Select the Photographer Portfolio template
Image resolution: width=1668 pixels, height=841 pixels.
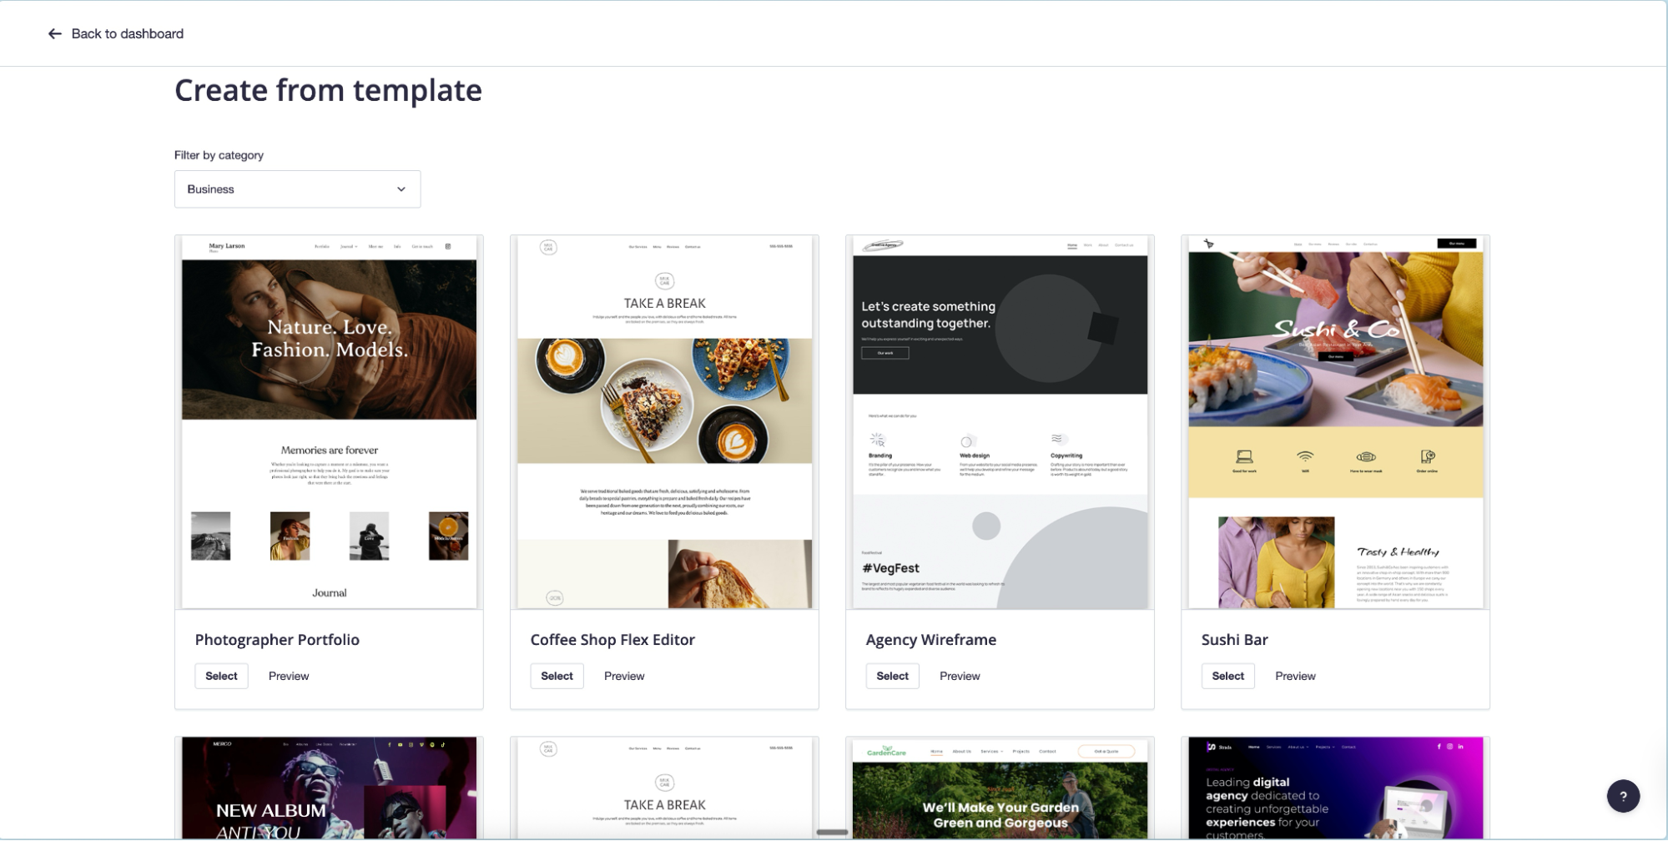(x=221, y=676)
